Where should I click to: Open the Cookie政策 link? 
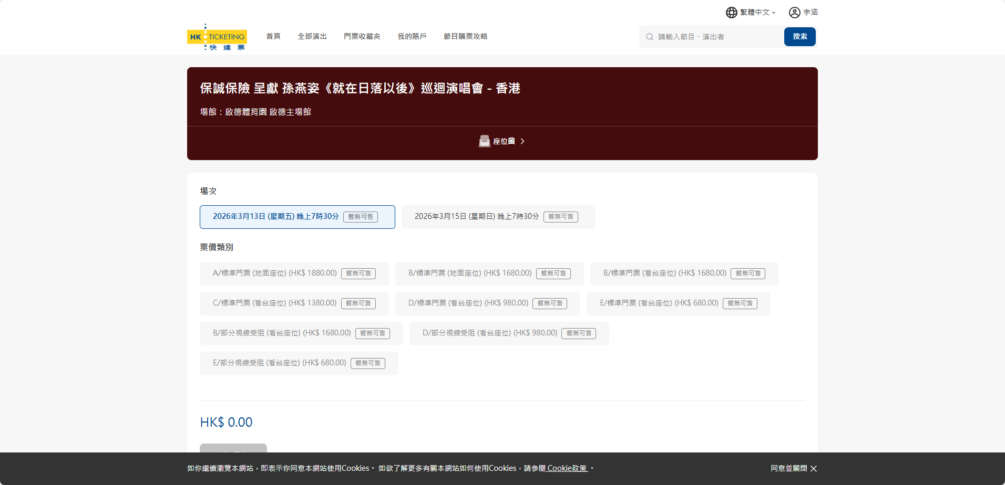pos(567,468)
